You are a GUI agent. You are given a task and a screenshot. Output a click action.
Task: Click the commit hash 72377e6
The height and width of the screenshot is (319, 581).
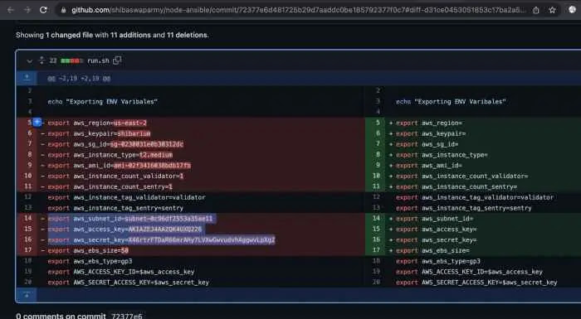[127, 316]
